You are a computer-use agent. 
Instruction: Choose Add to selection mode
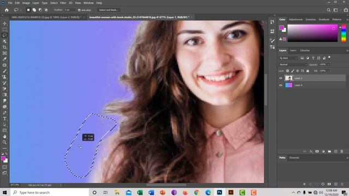[34, 10]
